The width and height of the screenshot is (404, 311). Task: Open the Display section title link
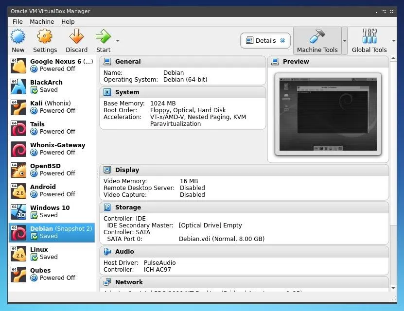(x=127, y=170)
